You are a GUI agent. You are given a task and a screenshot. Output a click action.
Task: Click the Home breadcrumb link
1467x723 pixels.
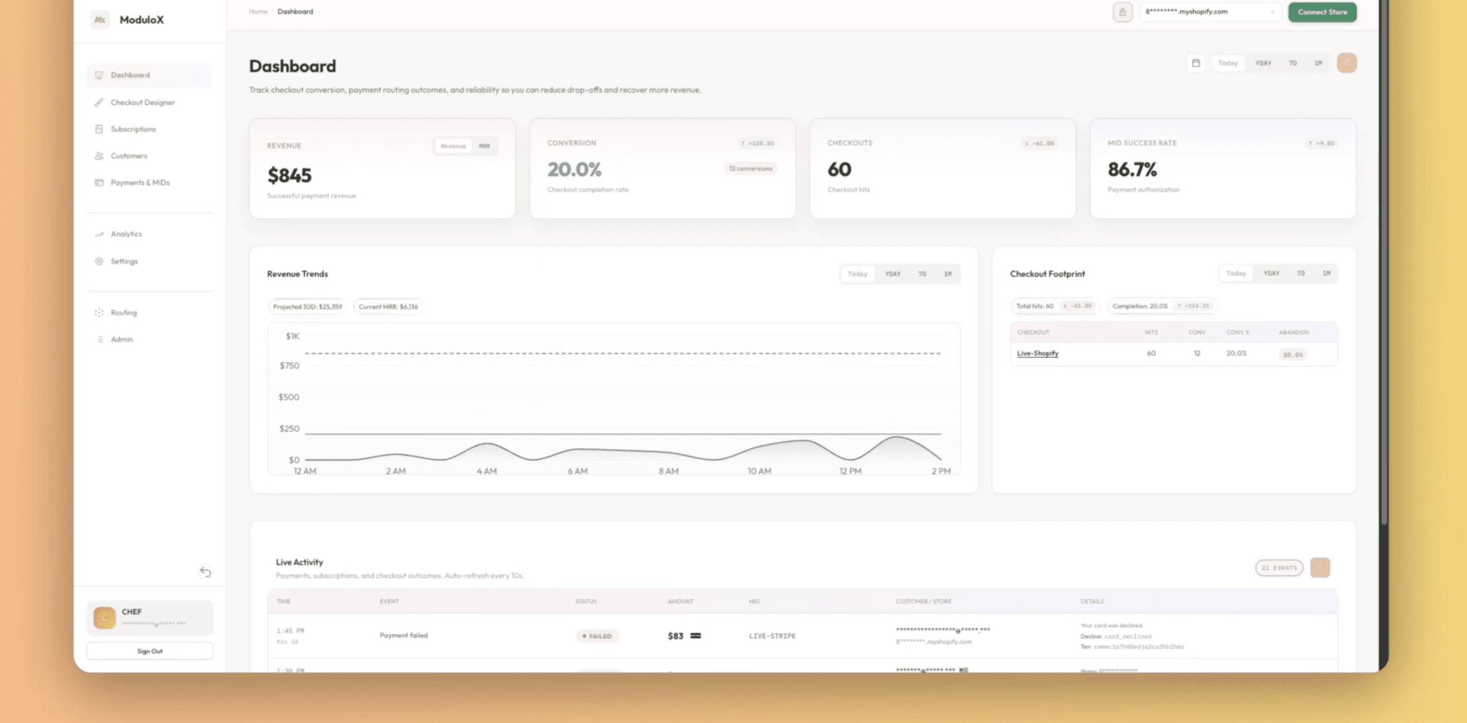click(258, 11)
